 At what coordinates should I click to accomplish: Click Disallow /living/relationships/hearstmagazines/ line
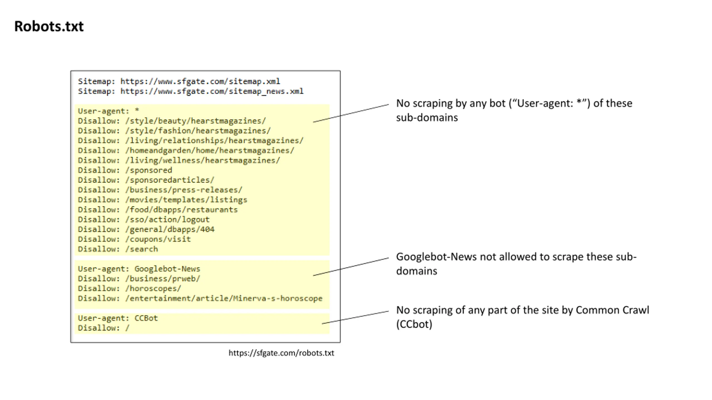point(191,141)
